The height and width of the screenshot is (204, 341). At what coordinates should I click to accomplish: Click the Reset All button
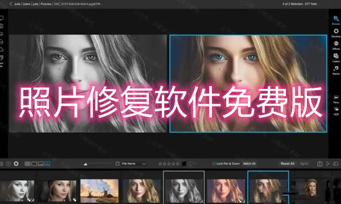288,164
